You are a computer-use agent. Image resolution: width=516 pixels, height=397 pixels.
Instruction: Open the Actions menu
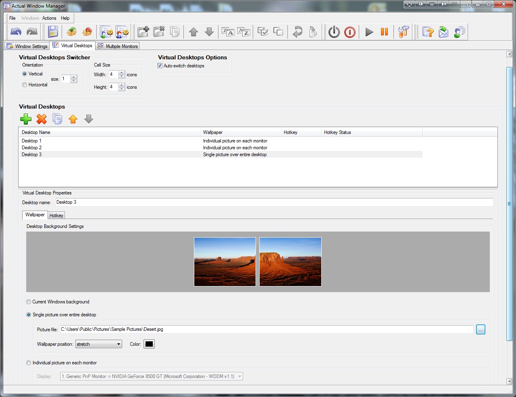click(x=49, y=18)
